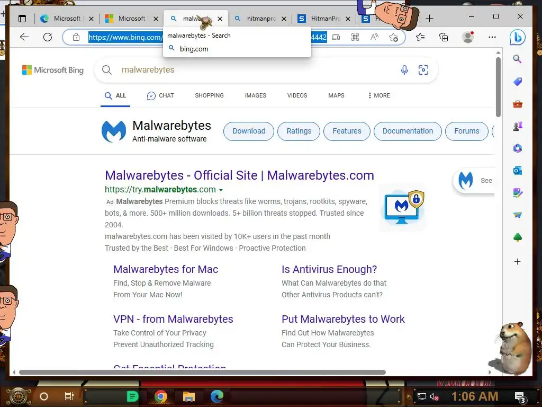The image size is (542, 407).
Task: Open sidebar paper plane Drop icon
Action: [518, 215]
